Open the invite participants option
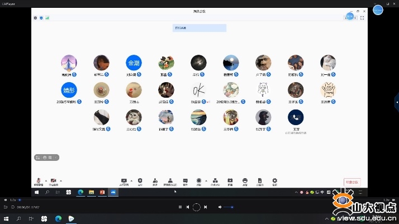 pos(155,181)
